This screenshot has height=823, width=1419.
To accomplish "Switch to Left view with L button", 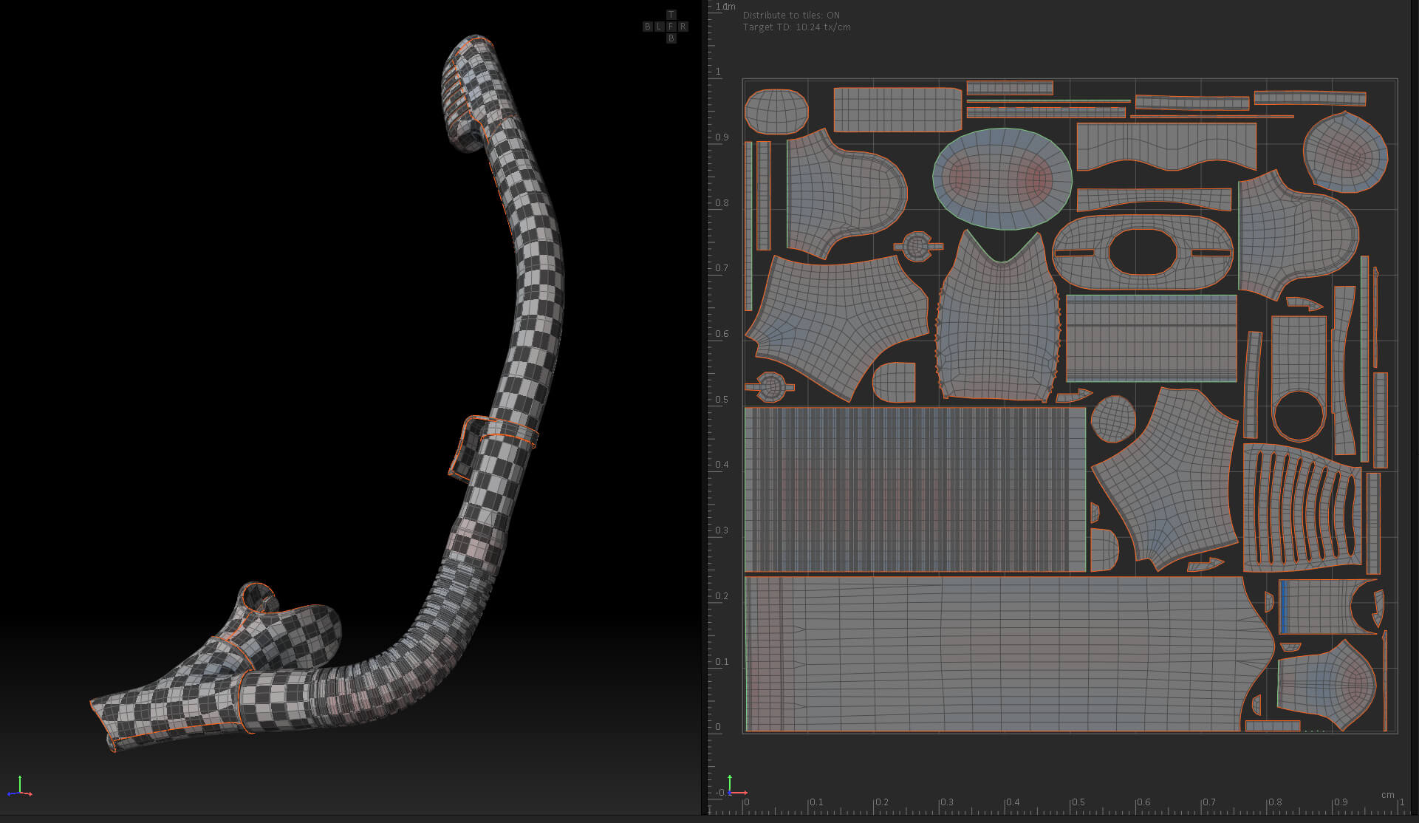I will pos(659,27).
